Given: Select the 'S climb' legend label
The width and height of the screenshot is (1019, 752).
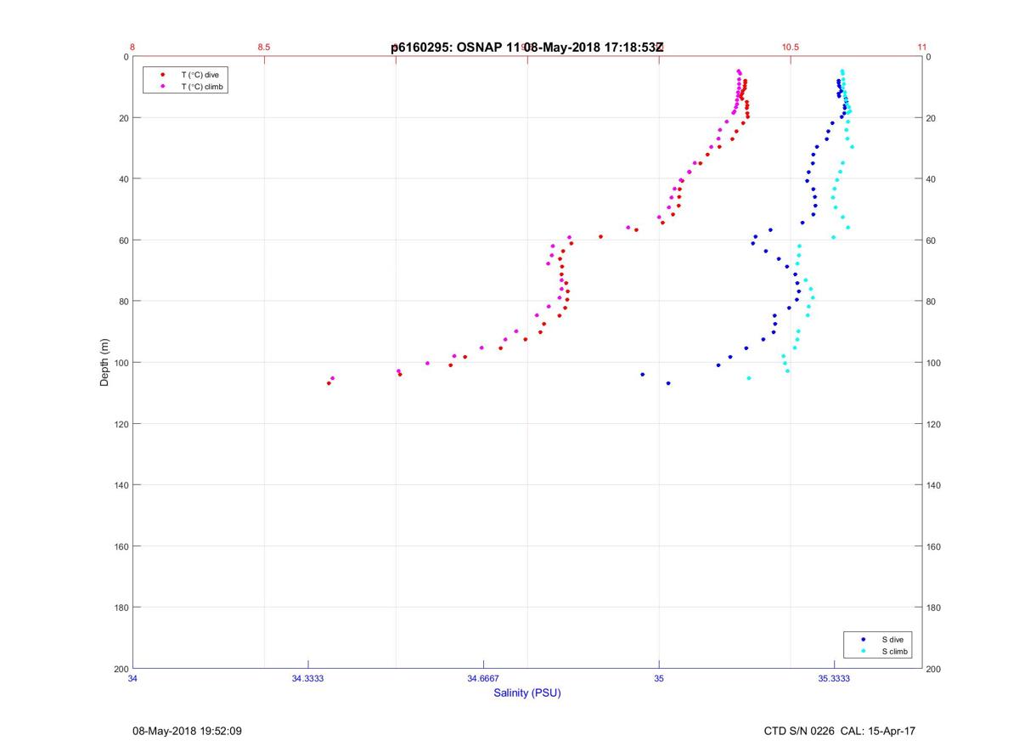Looking at the screenshot, I should (895, 651).
